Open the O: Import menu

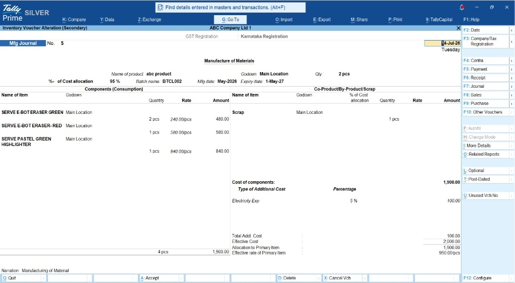[284, 19]
